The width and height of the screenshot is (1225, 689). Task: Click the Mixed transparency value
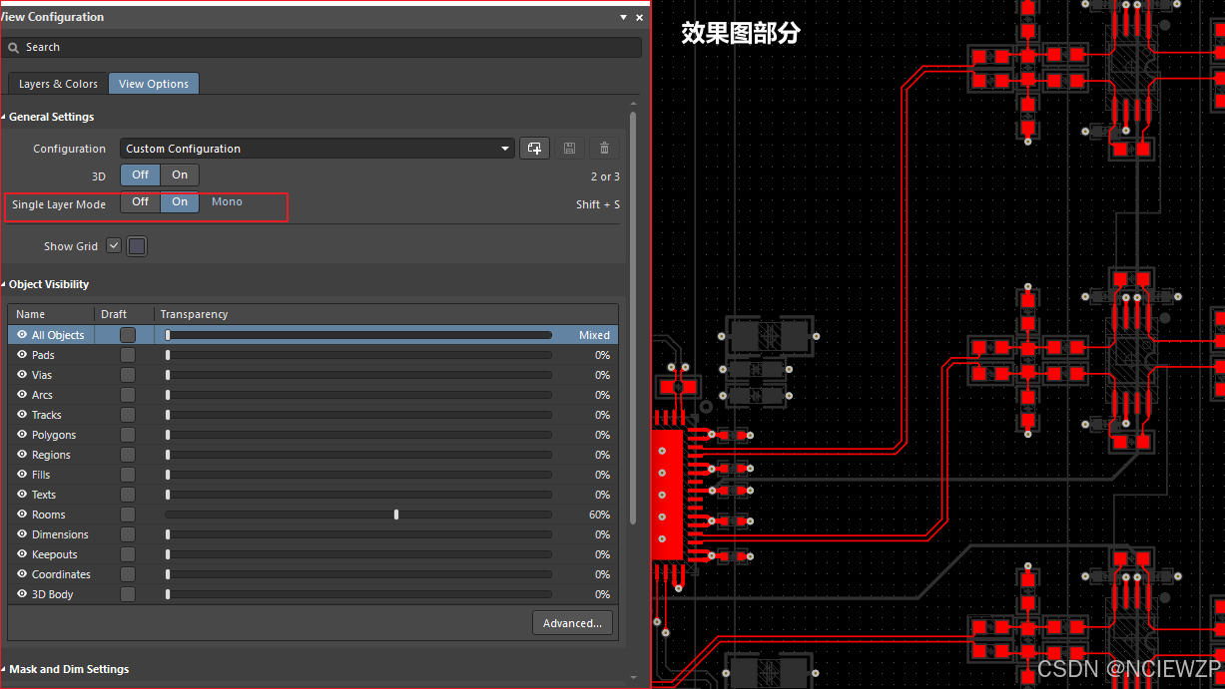pos(594,335)
